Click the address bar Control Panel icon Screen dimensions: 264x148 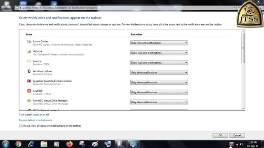pos(17,8)
